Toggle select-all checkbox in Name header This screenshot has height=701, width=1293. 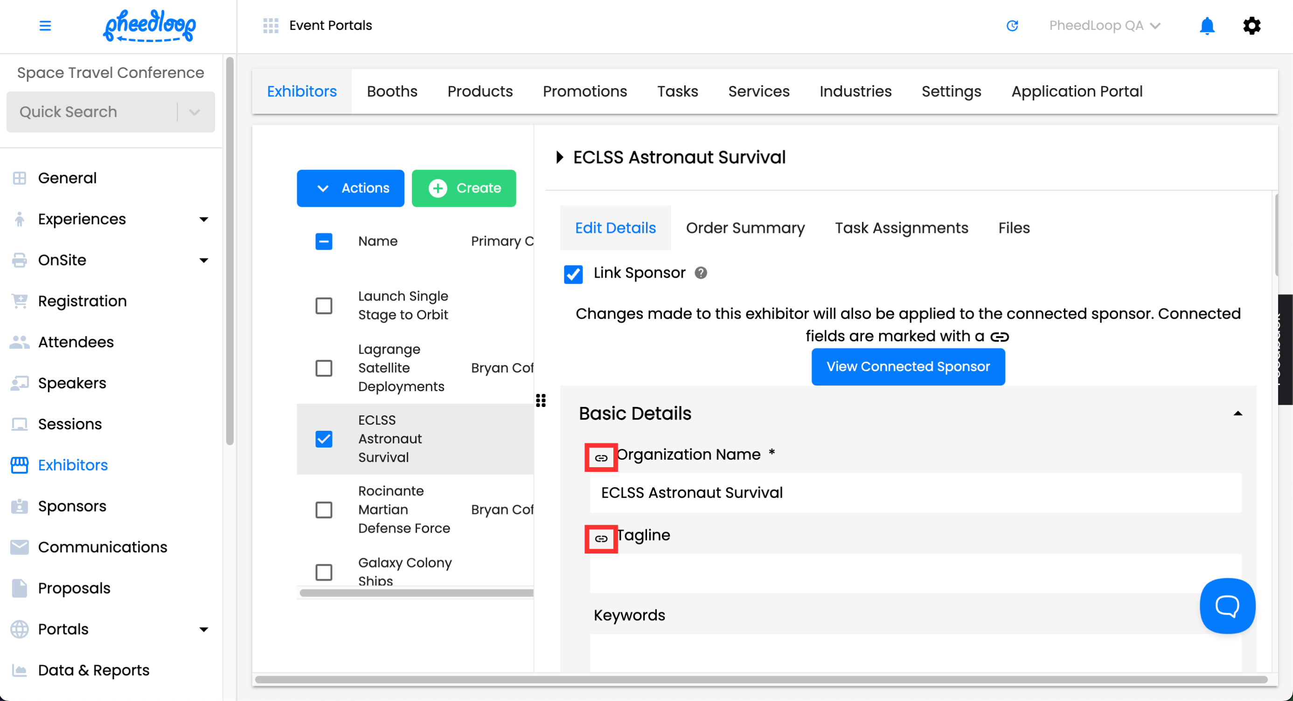[324, 242]
